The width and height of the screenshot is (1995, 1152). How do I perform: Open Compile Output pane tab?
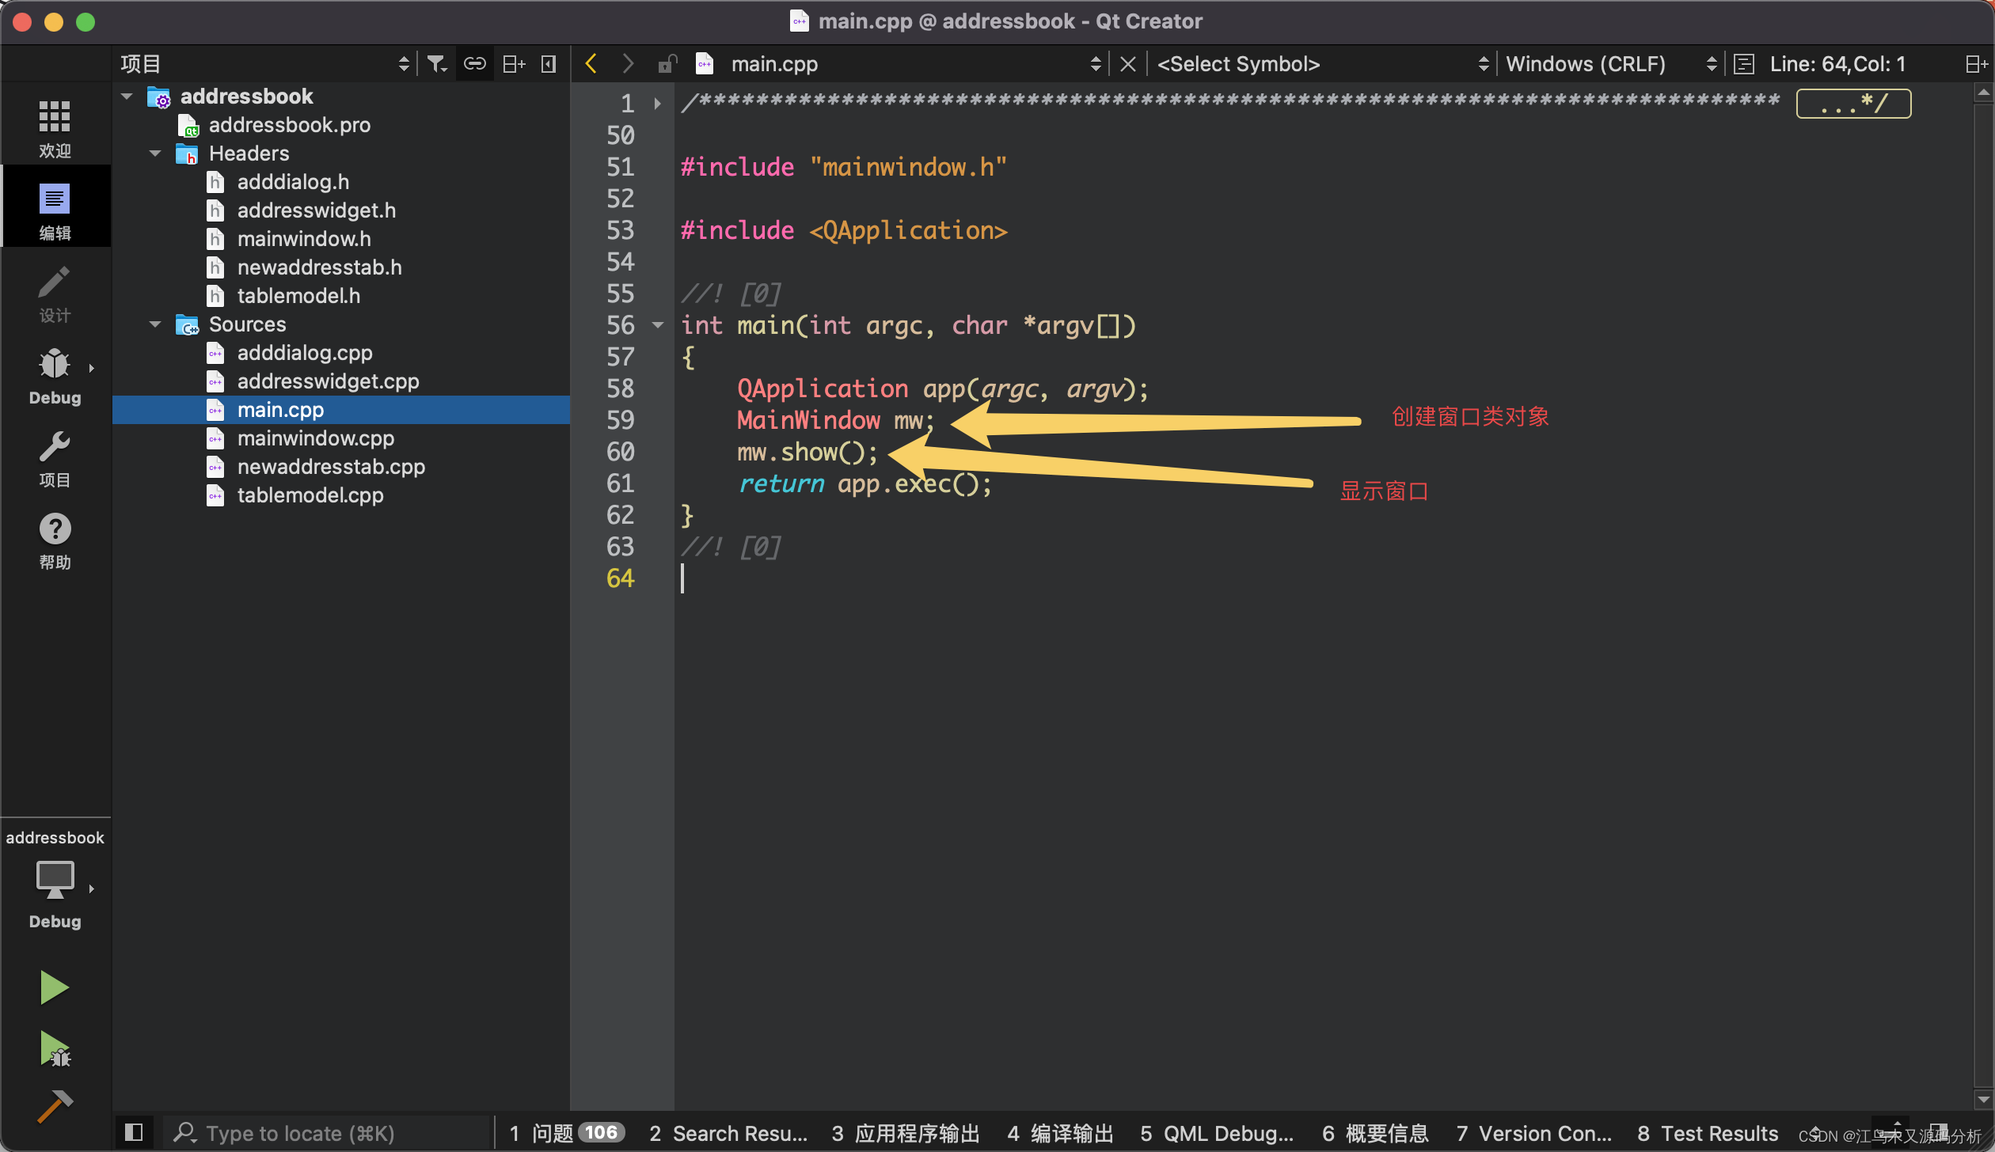(x=1059, y=1133)
